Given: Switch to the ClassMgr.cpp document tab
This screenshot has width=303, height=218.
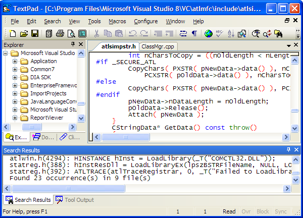Looking at the screenshot, I should [158, 46].
